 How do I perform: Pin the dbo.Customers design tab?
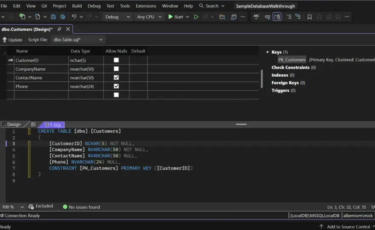coord(59,29)
